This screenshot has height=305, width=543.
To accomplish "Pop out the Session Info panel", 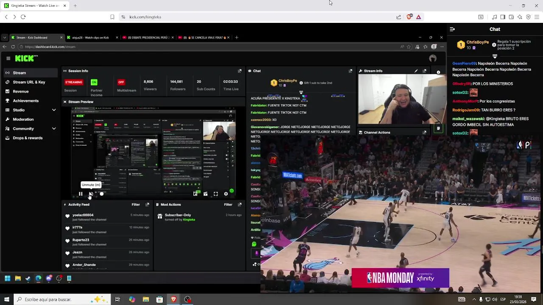I will point(240,71).
